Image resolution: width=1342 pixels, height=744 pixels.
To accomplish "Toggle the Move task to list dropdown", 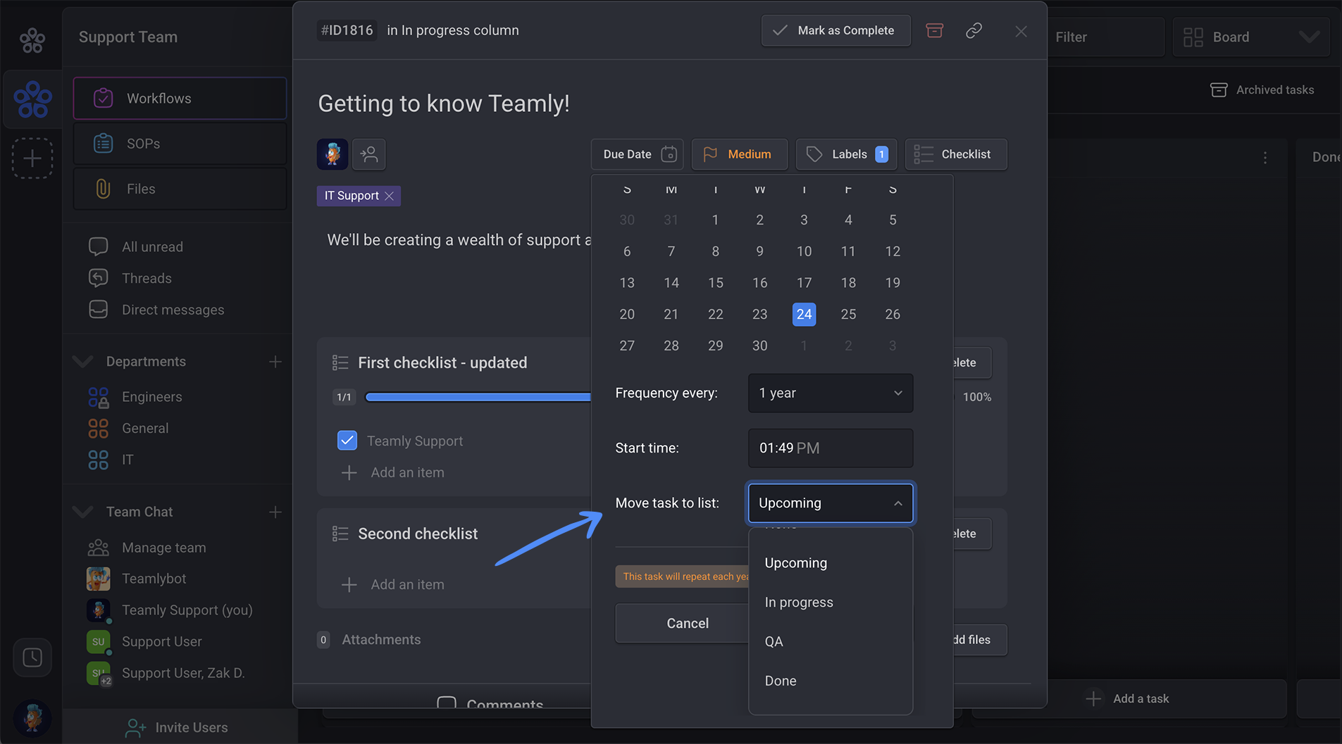I will pyautogui.click(x=830, y=503).
